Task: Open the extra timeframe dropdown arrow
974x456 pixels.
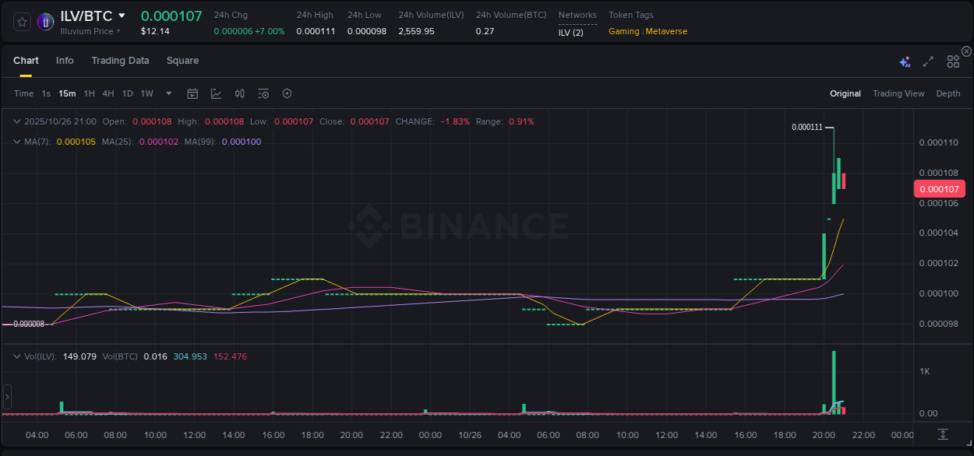Action: [x=168, y=93]
